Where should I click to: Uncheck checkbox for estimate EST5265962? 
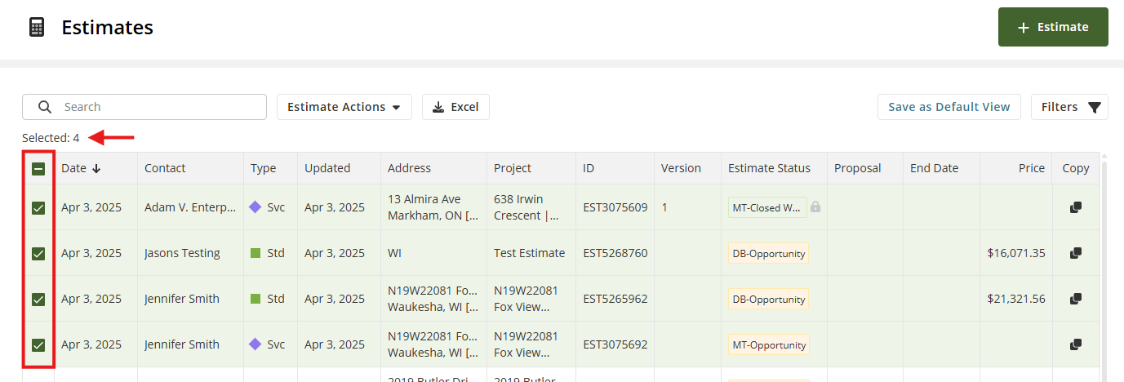click(x=38, y=300)
